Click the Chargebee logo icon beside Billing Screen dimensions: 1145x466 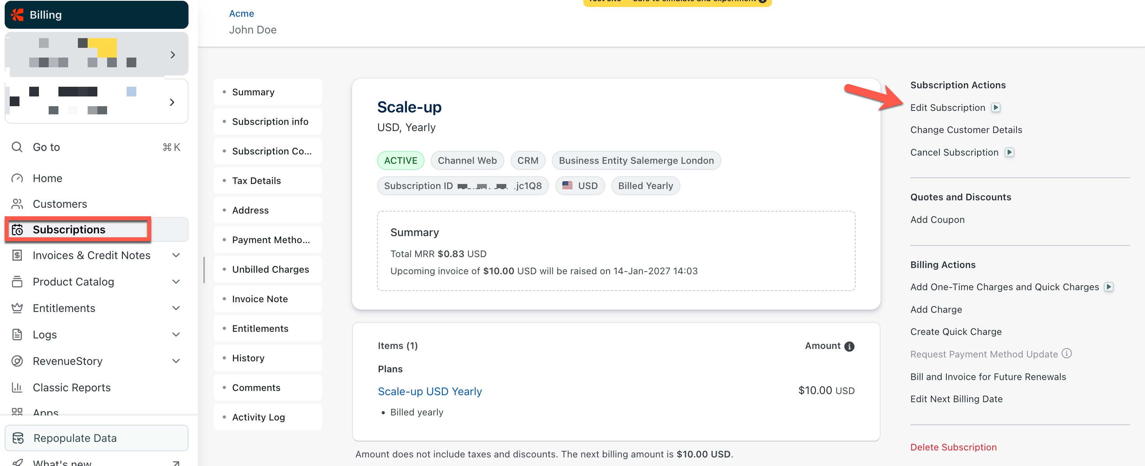point(18,15)
